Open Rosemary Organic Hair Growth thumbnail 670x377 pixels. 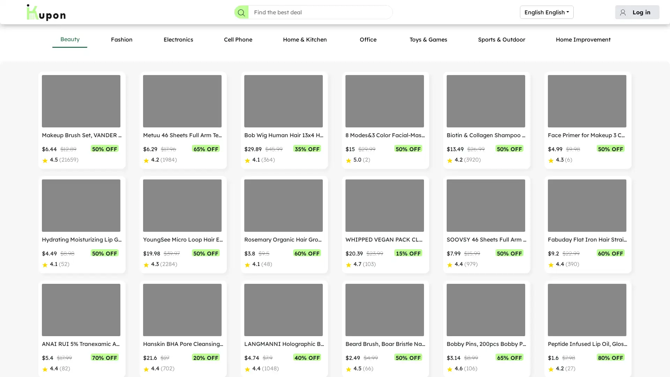click(283, 206)
